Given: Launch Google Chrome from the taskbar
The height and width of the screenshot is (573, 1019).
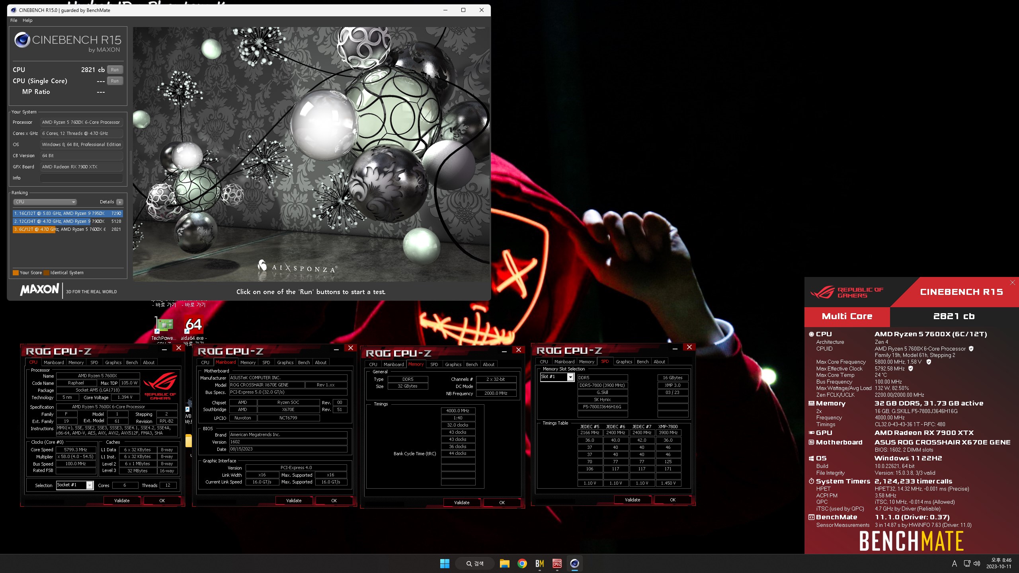Looking at the screenshot, I should click(x=522, y=563).
